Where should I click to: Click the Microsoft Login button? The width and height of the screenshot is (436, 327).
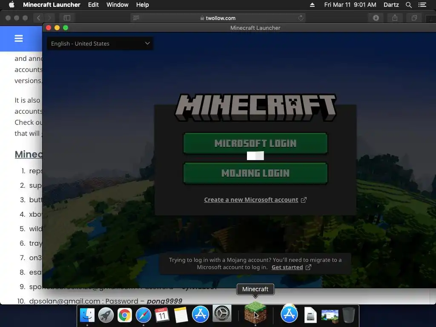point(255,143)
